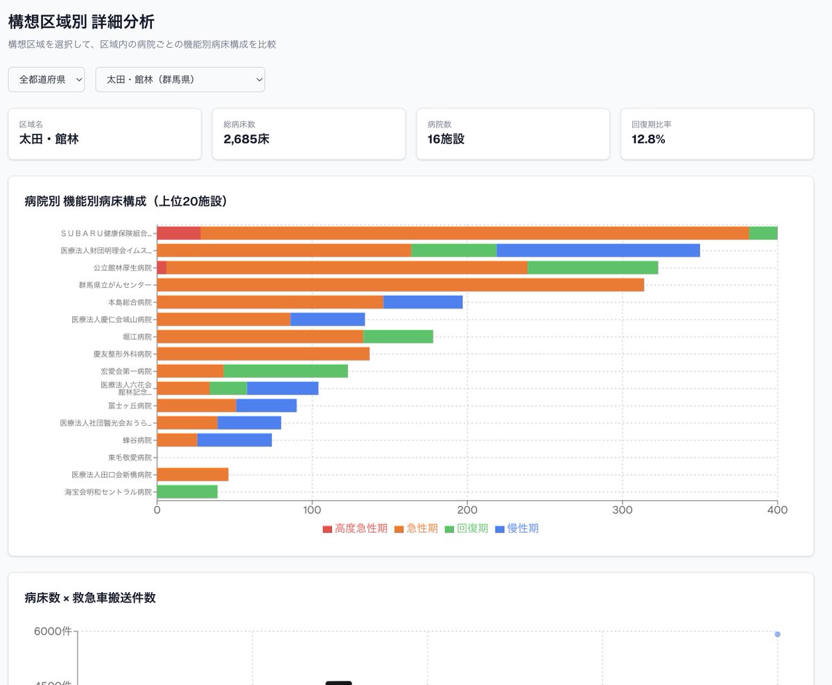
Task: Click the 海宝会明和セントラル病院 axis label
Action: (108, 492)
